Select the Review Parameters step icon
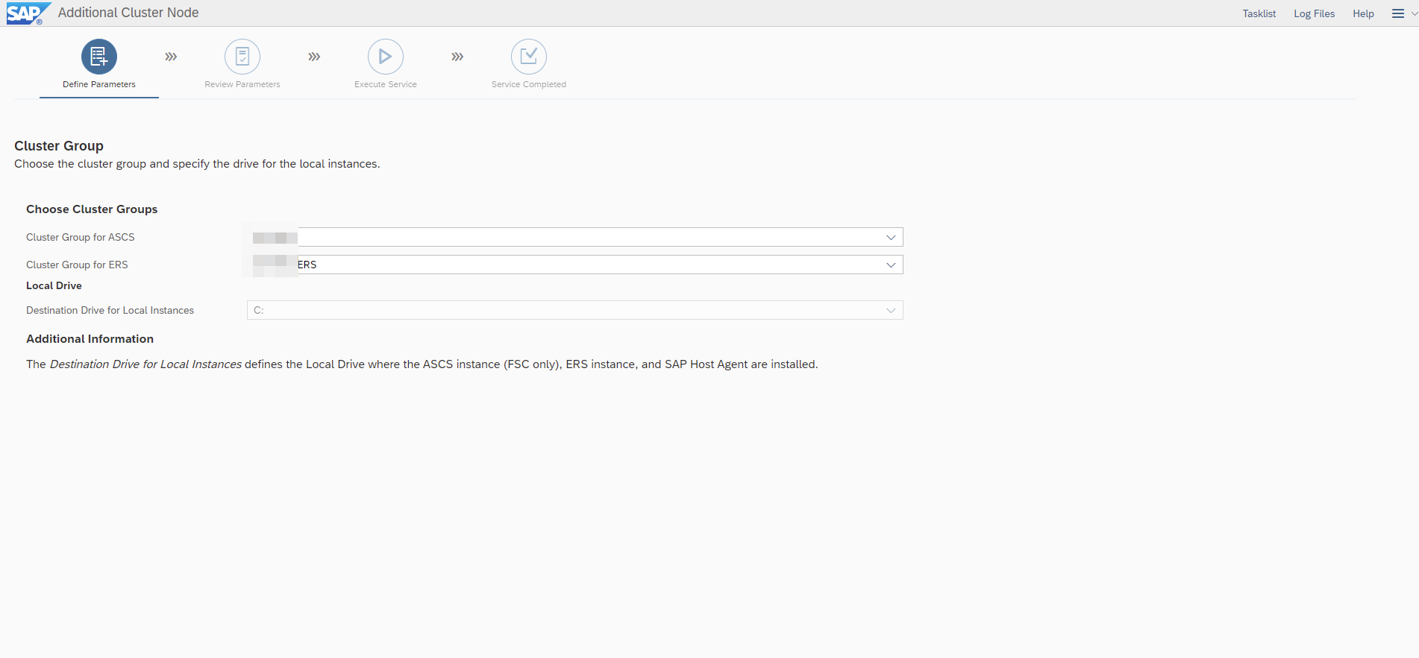Image resolution: width=1419 pixels, height=658 pixels. 242,57
